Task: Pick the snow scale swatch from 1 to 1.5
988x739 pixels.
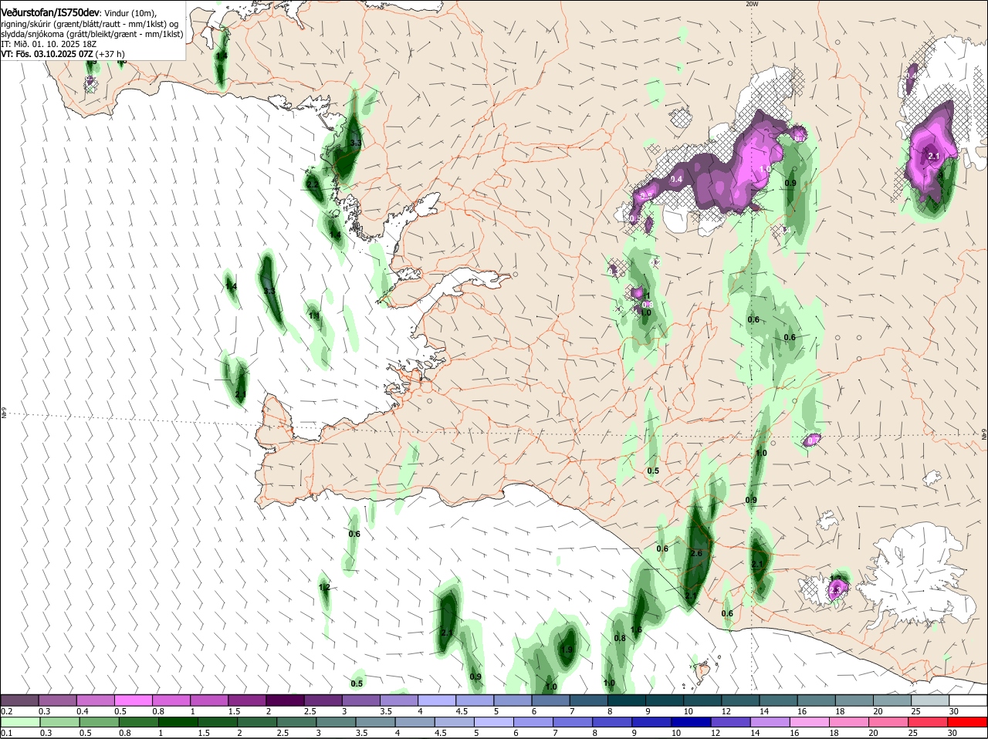Action: 209,700
